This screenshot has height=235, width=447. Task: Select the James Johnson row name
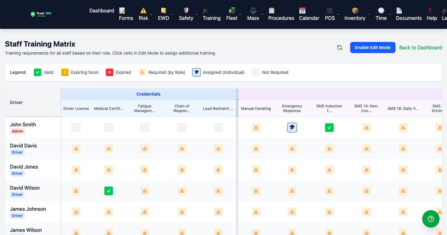[28, 209]
